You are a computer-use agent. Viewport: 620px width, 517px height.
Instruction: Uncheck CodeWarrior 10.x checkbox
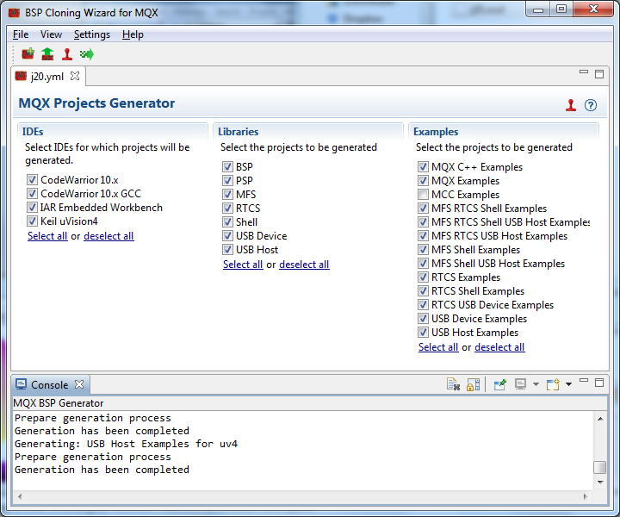(x=32, y=179)
